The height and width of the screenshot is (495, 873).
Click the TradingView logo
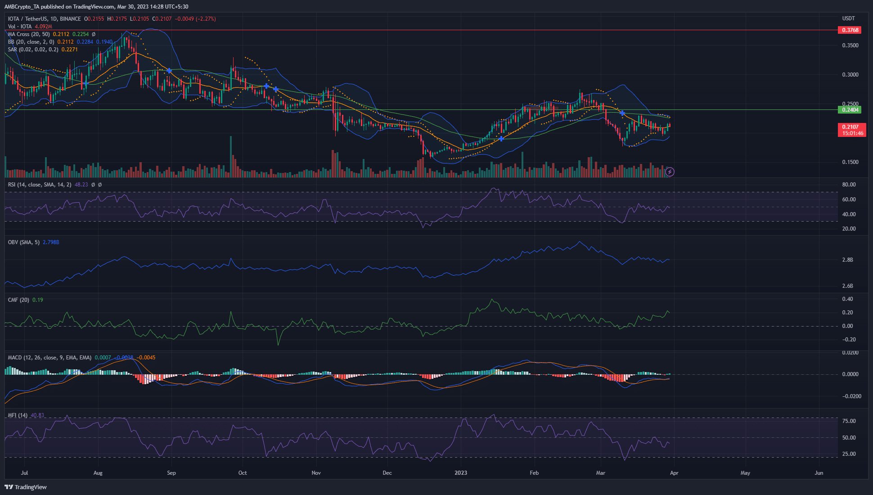(25, 487)
